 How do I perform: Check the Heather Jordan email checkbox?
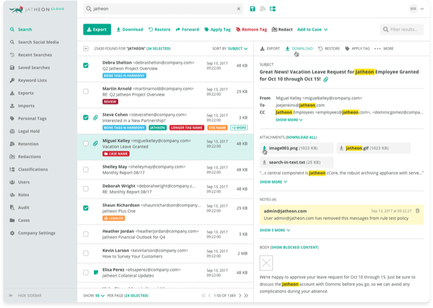[x=86, y=234]
